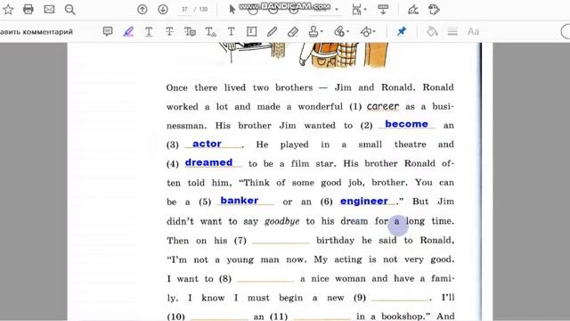The height and width of the screenshot is (321, 570).
Task: Select the text box tool
Action: coord(251,32)
